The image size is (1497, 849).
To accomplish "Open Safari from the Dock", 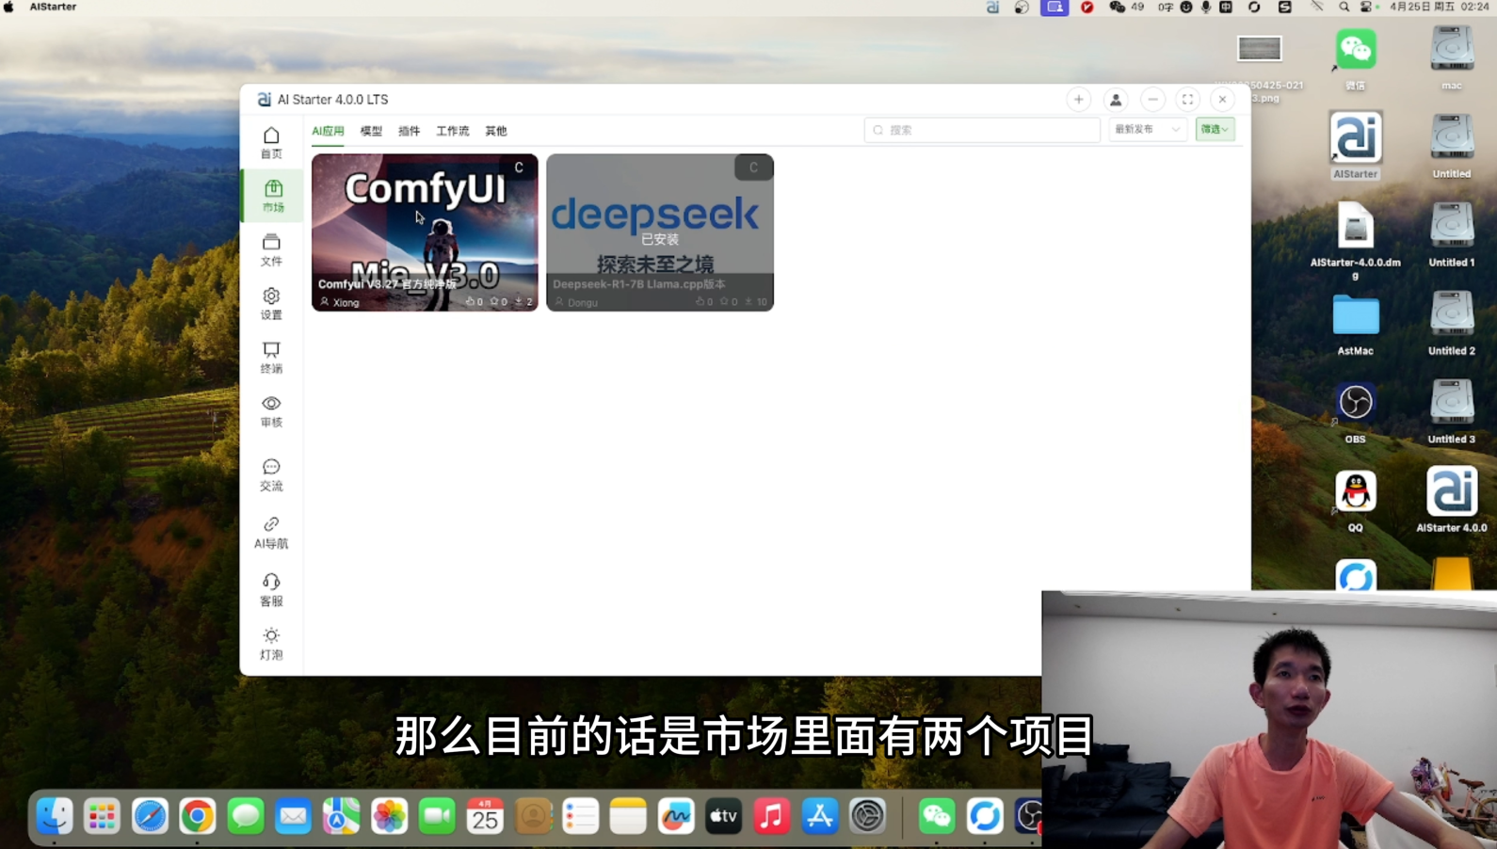I will pyautogui.click(x=150, y=816).
